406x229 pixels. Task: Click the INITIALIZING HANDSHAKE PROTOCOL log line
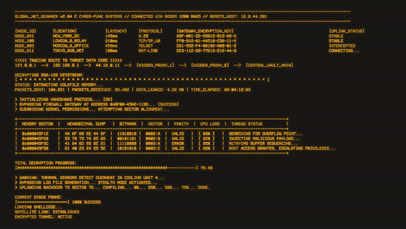[64, 99]
